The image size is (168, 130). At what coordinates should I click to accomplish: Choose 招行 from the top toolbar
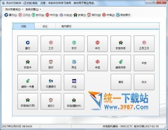click(x=94, y=15)
